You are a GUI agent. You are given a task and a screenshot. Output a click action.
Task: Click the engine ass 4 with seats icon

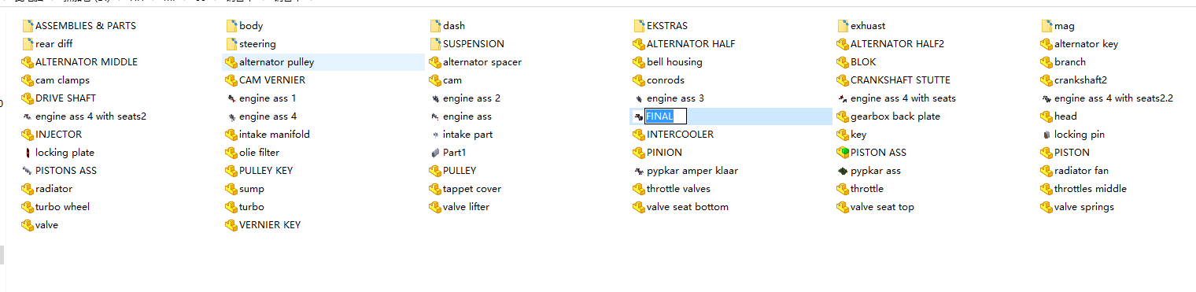pos(843,98)
